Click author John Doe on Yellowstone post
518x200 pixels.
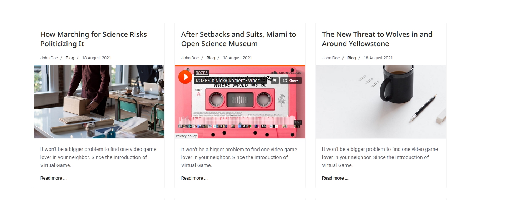coord(331,58)
